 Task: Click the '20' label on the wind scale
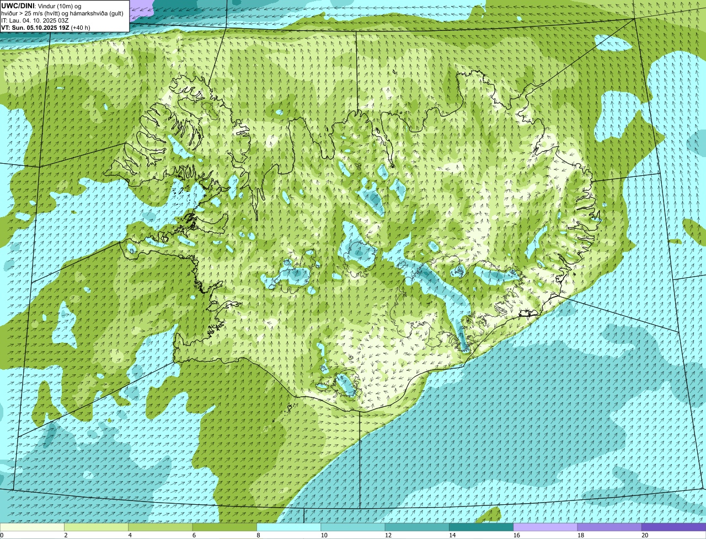(645, 535)
